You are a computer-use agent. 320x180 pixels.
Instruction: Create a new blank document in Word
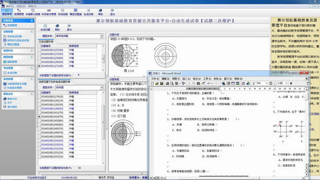coord(152,84)
